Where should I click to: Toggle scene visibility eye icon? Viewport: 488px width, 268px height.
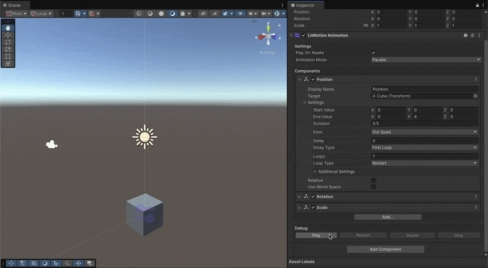pos(240,13)
